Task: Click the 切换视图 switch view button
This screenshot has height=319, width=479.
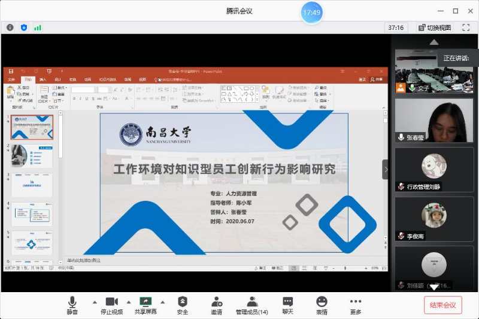Action: 435,27
